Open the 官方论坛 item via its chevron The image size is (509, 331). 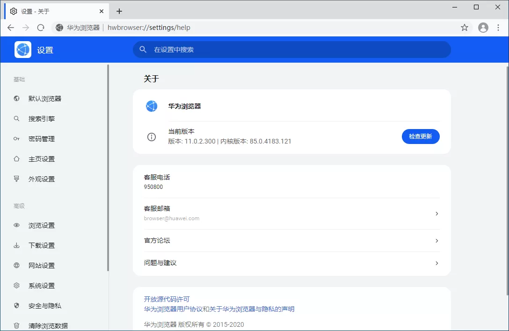point(436,240)
